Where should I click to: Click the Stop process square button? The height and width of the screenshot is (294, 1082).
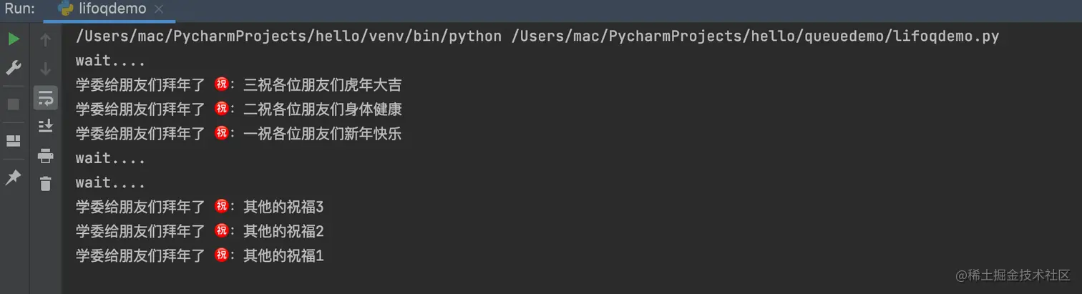(14, 104)
